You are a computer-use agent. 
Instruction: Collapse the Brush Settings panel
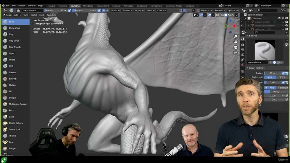coord(247,68)
